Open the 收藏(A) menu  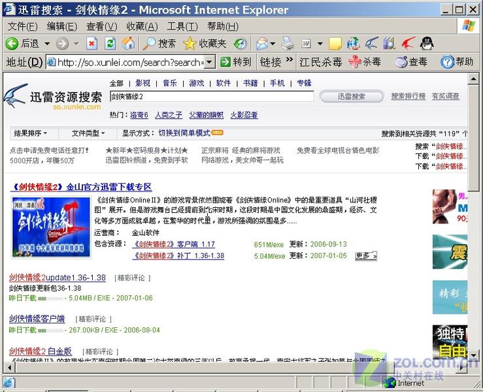tap(142, 27)
